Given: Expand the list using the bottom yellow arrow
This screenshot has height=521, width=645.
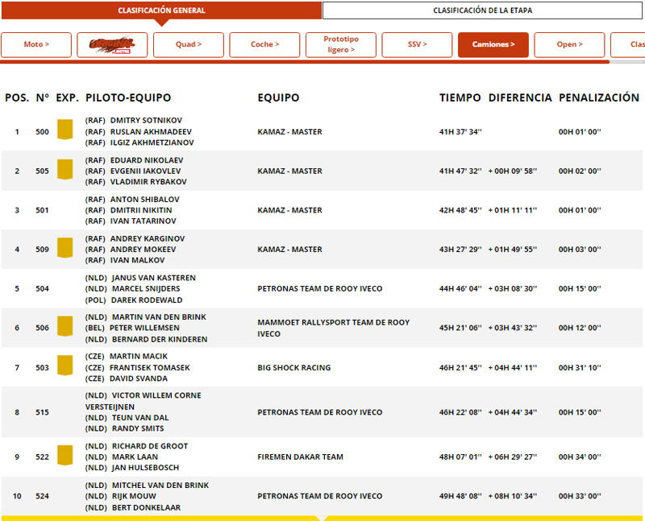Looking at the screenshot, I should pos(322,517).
